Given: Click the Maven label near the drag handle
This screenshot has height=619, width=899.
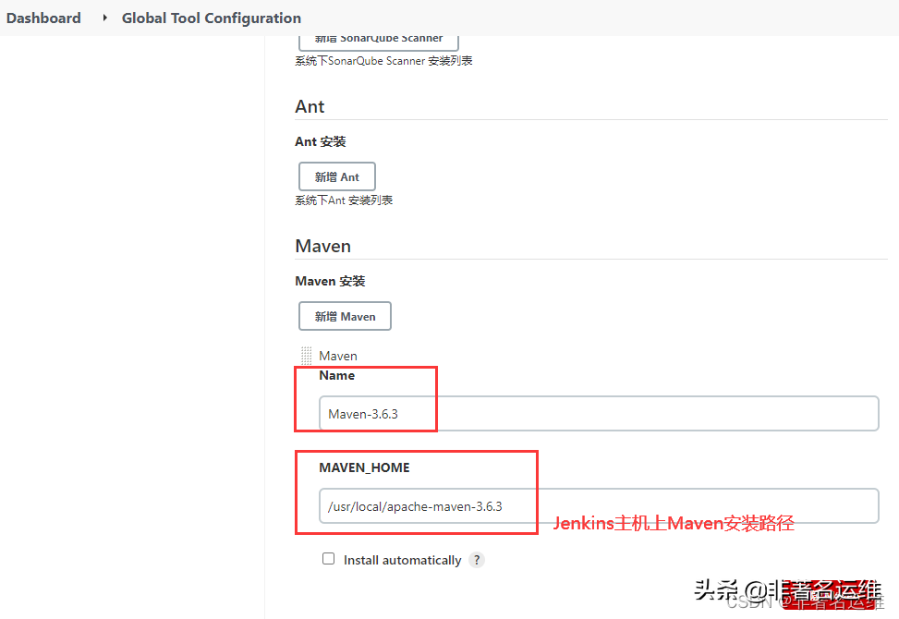Looking at the screenshot, I should [337, 355].
